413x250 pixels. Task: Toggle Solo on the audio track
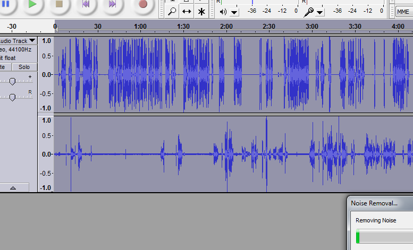coord(24,67)
